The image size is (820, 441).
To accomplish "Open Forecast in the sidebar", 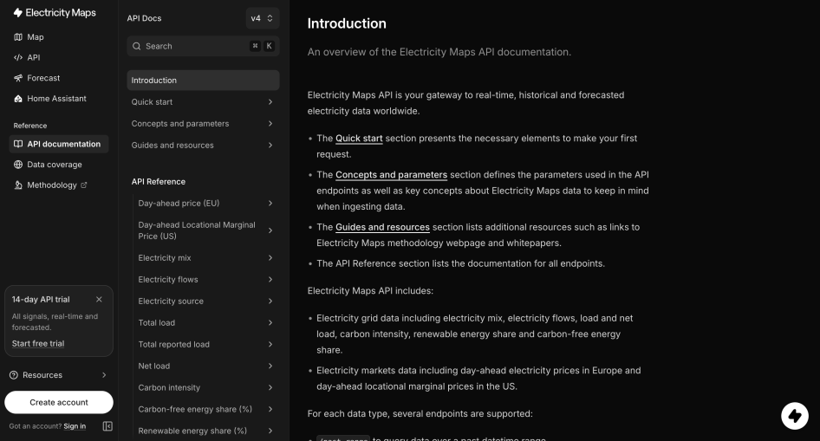I will click(x=59, y=78).
